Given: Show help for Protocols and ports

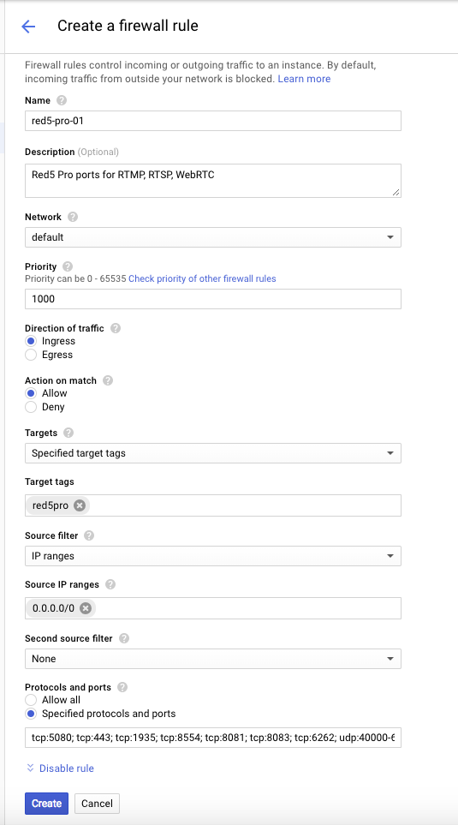Looking at the screenshot, I should 122,686.
